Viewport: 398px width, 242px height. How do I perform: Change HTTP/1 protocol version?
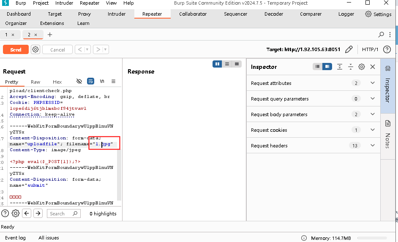370,49
